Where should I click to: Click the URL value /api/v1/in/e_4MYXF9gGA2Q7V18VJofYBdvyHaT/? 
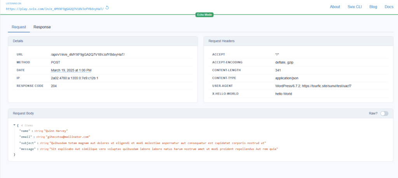[x=88, y=54]
